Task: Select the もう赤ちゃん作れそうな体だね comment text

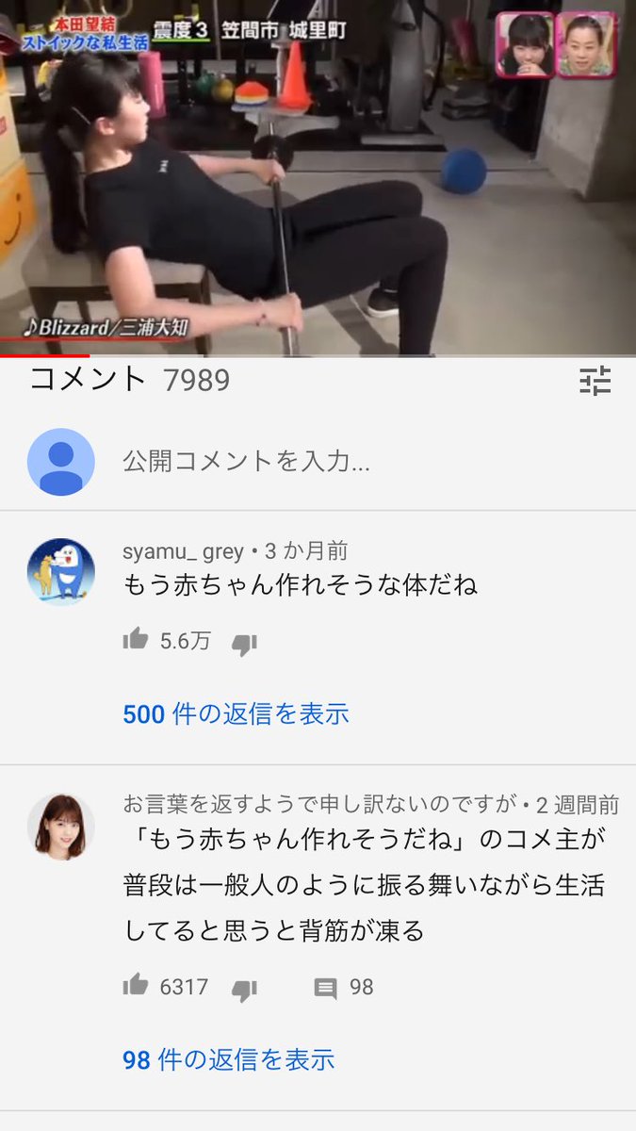Action: pyautogui.click(x=301, y=585)
